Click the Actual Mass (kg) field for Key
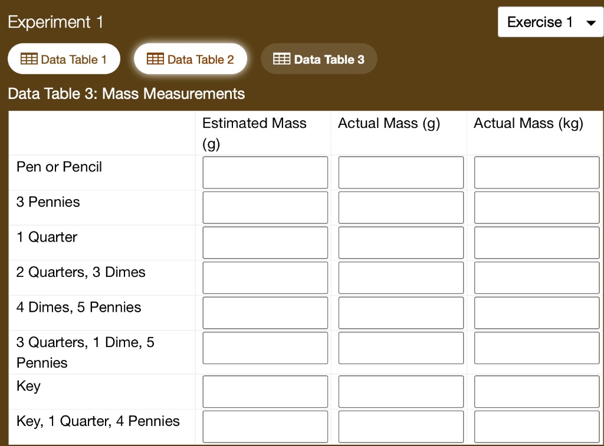Image resolution: width=604 pixels, height=446 pixels. point(536,391)
